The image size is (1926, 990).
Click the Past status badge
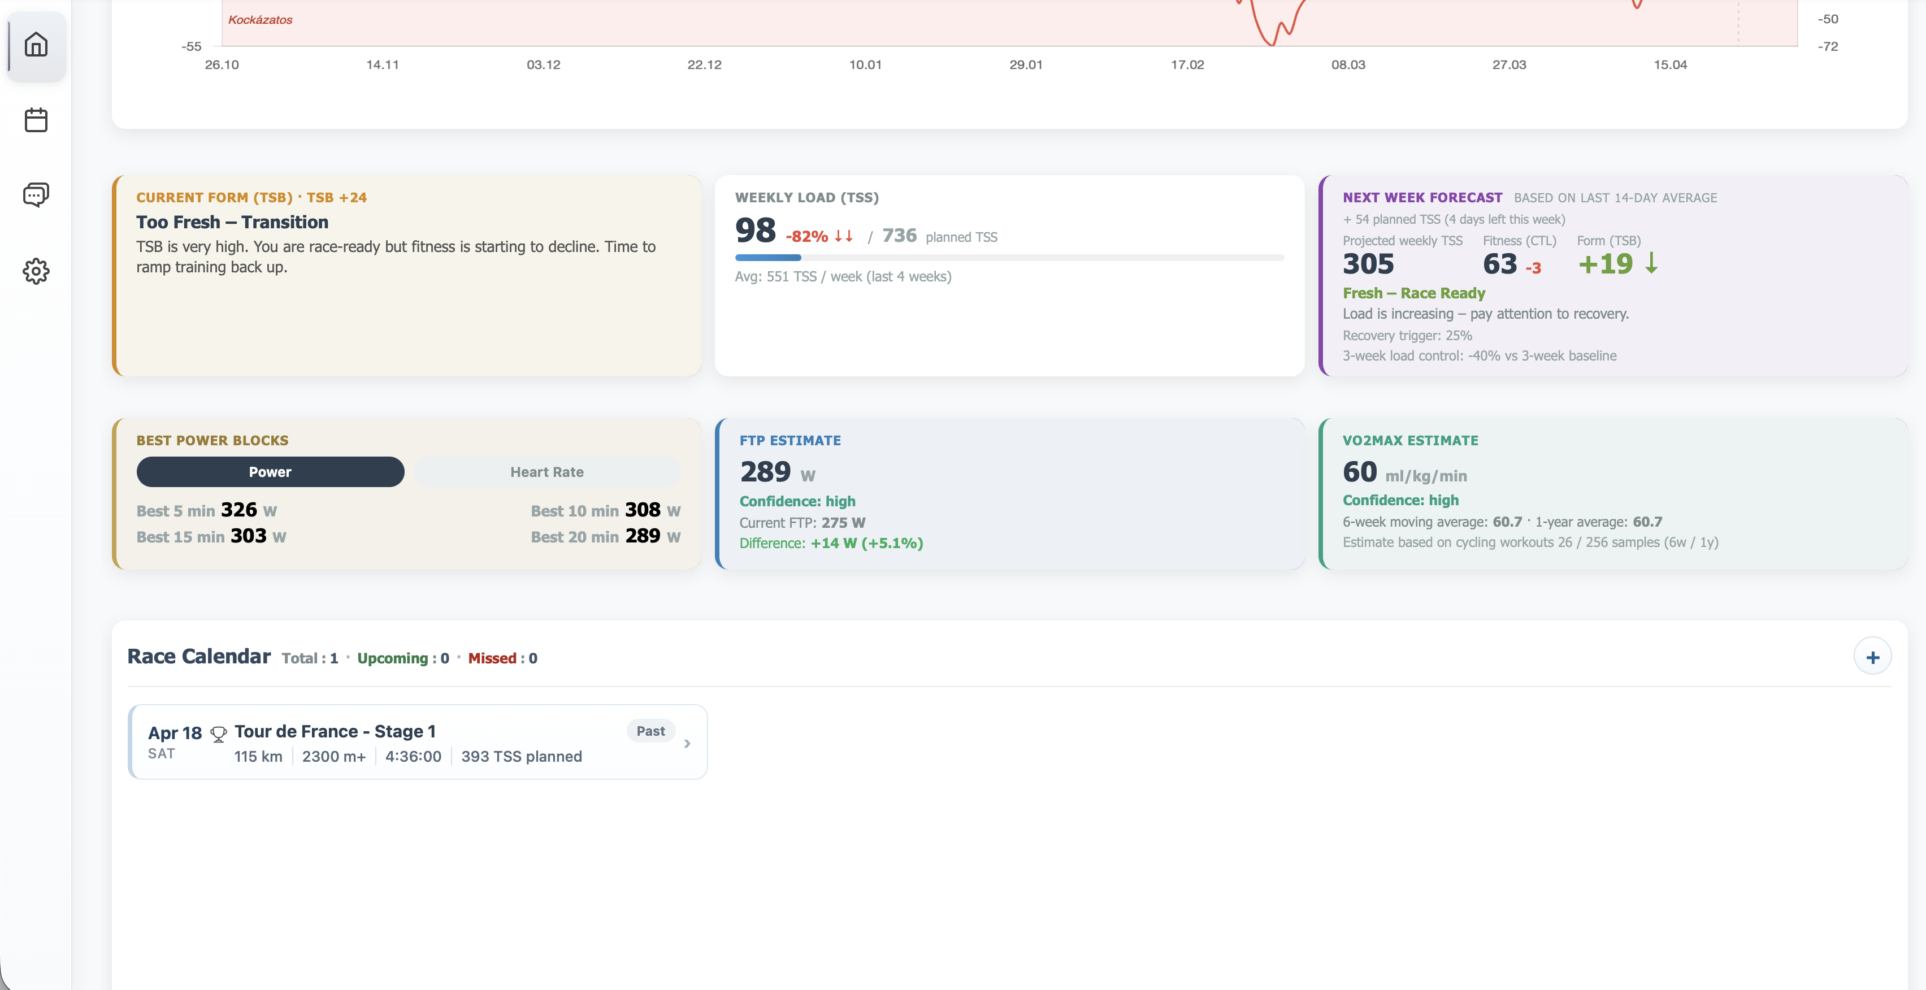pos(650,731)
